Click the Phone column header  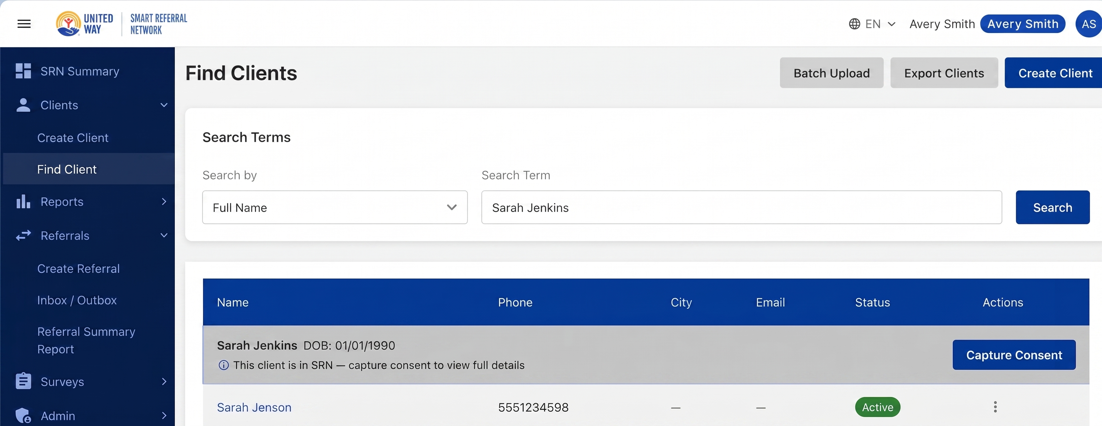[515, 303]
